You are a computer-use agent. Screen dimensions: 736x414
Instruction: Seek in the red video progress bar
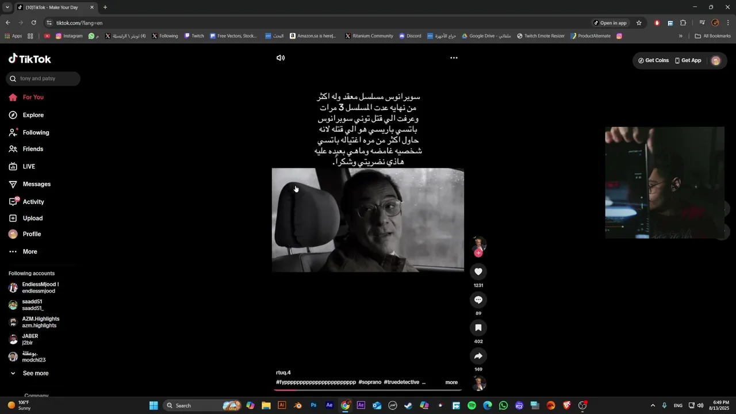point(368,390)
